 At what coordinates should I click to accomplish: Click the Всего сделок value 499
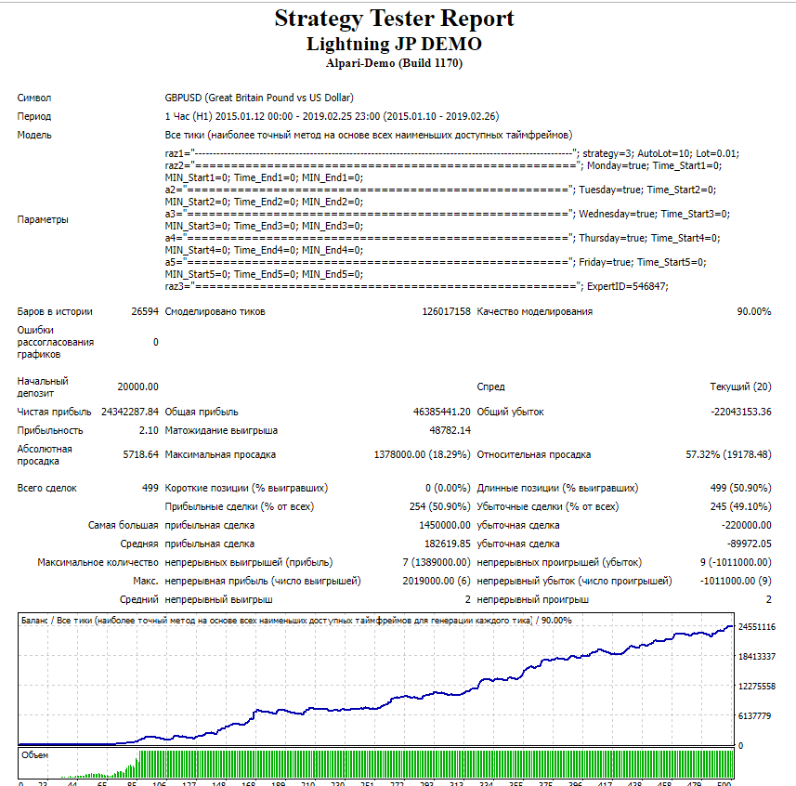click(x=149, y=488)
